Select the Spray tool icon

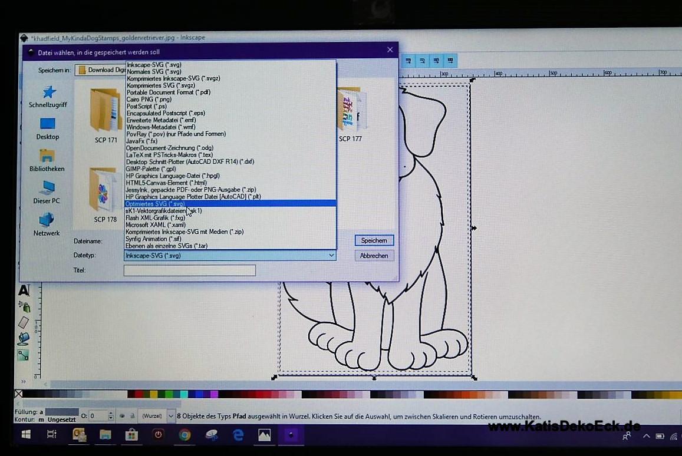[x=24, y=306]
